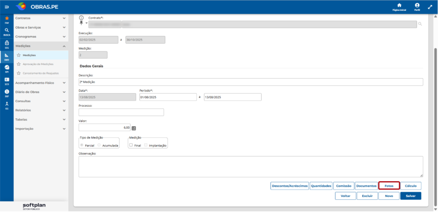Viewport: 438px width, 212px height.
Task: Click the Fotos button
Action: (389, 186)
